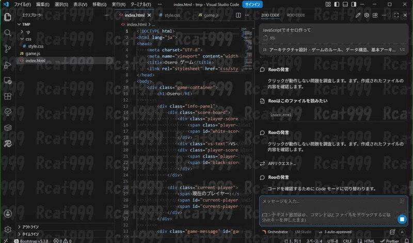The width and height of the screenshot is (413, 243).
Task: Click the HTML language mode in status bar
Action: (369, 241)
